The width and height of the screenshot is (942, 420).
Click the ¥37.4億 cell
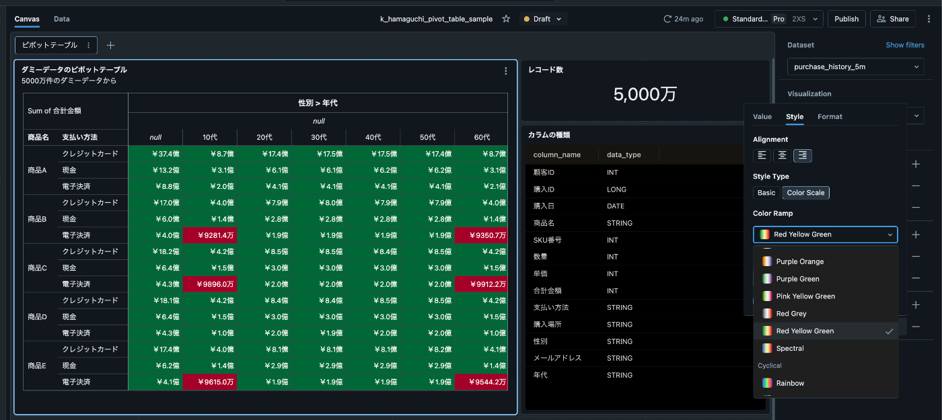155,154
